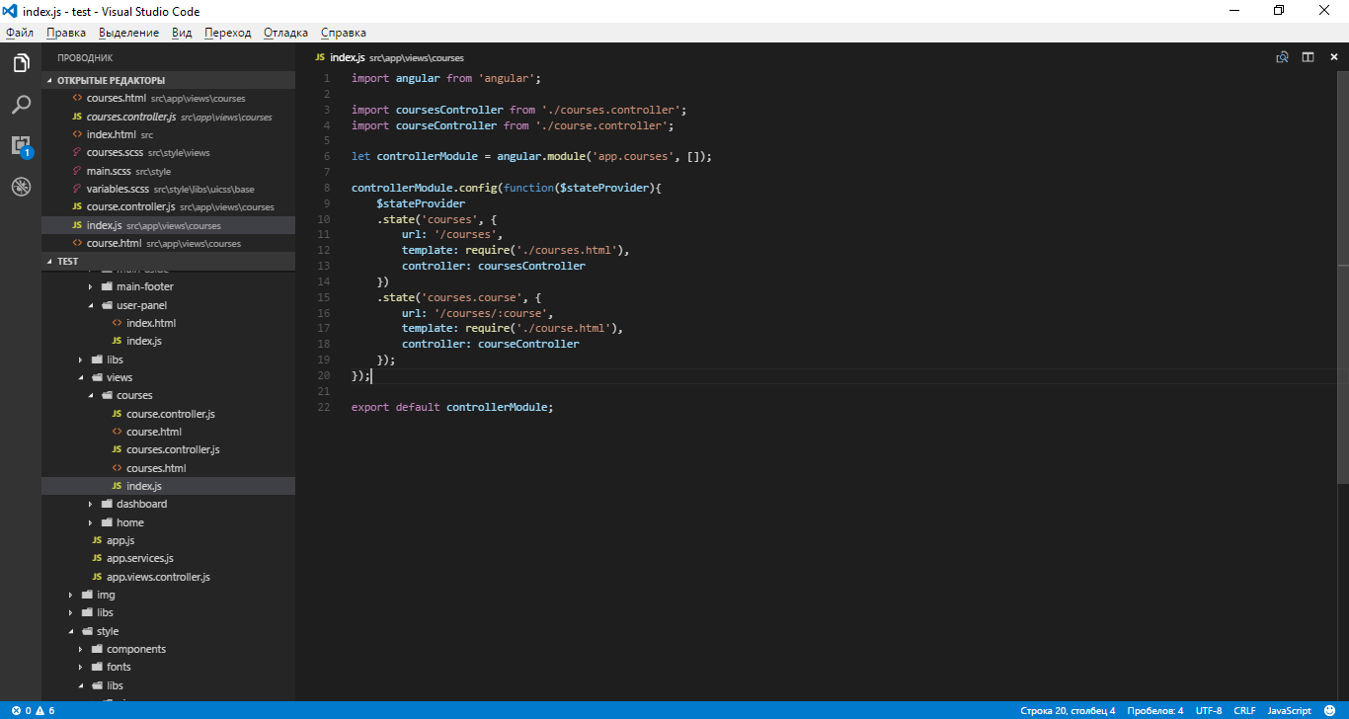The height and width of the screenshot is (719, 1349).
Task: Click open changes icon in editor toolbar
Action: pyautogui.click(x=1282, y=57)
